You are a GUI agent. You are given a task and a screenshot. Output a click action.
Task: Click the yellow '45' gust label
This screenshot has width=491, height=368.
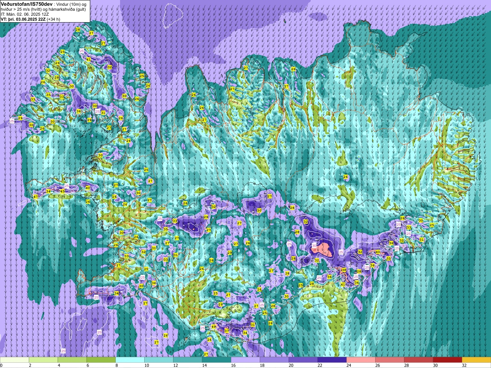click(x=63, y=191)
